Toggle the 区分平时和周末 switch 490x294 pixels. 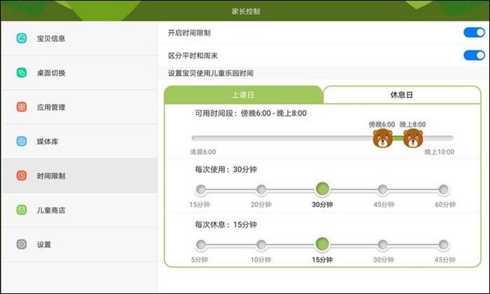point(474,55)
